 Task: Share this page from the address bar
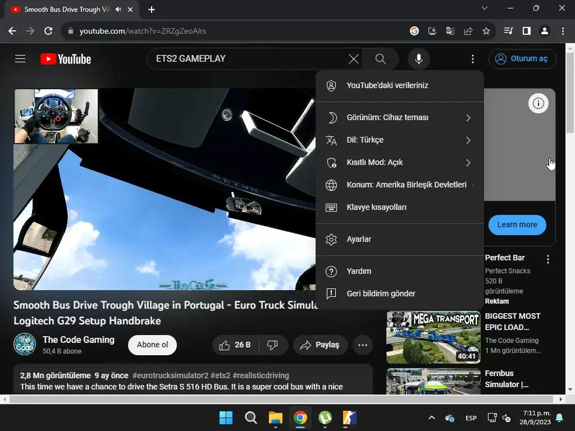468,31
